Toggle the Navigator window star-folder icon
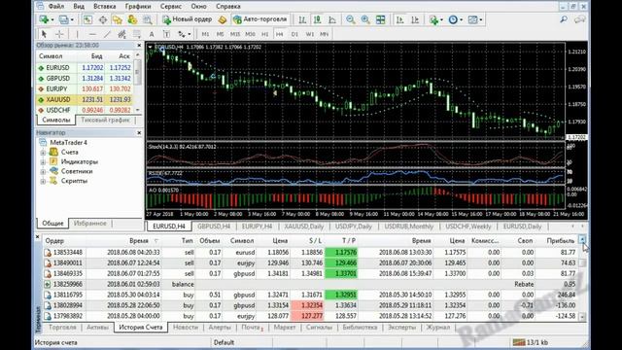The width and height of the screenshot is (622, 350). (118, 19)
